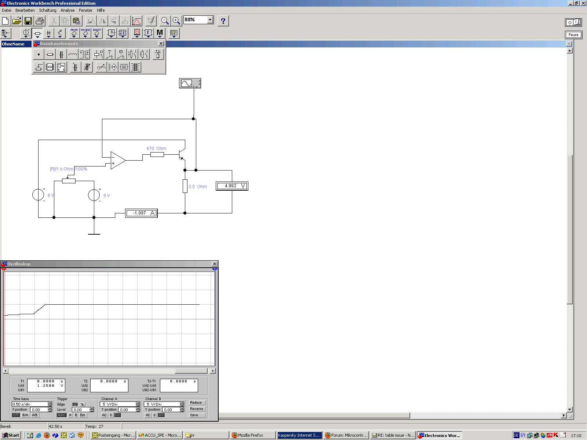Select falling edge trigger button

pyautogui.click(x=83, y=404)
